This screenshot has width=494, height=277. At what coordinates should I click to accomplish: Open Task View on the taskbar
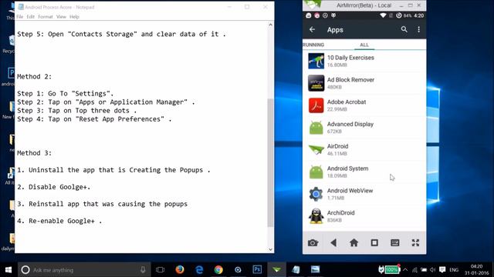coord(160,269)
